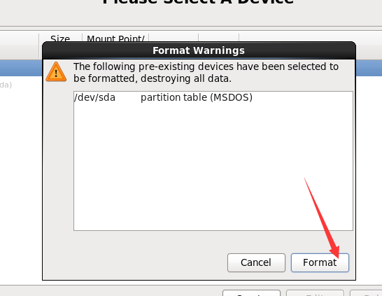The height and width of the screenshot is (296, 382).
Task: Click the greyed-out Edit button below
Action: click(315, 293)
